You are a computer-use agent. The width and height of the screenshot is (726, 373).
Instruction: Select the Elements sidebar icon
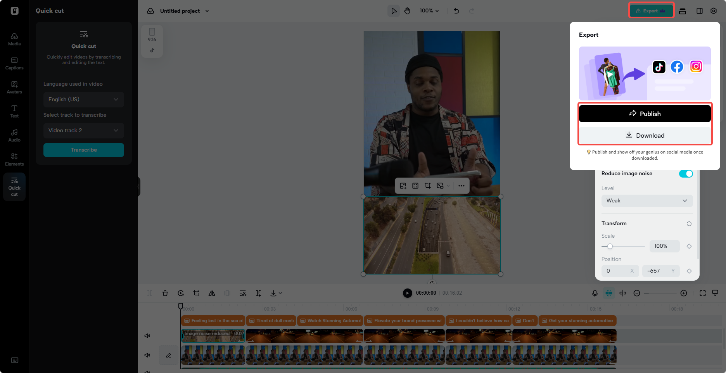click(14, 159)
